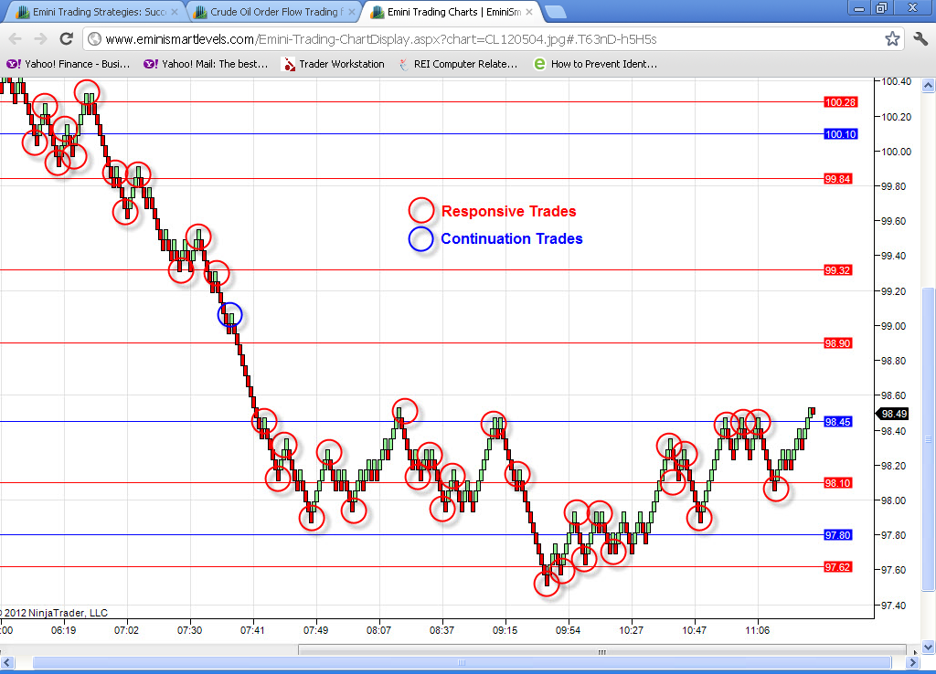936x674 pixels.
Task: Open REI Computer Related bookmark
Action: pos(458,64)
